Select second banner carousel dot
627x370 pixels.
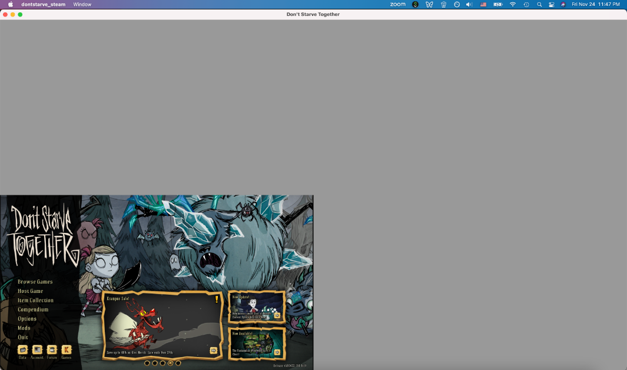pyautogui.click(x=155, y=363)
